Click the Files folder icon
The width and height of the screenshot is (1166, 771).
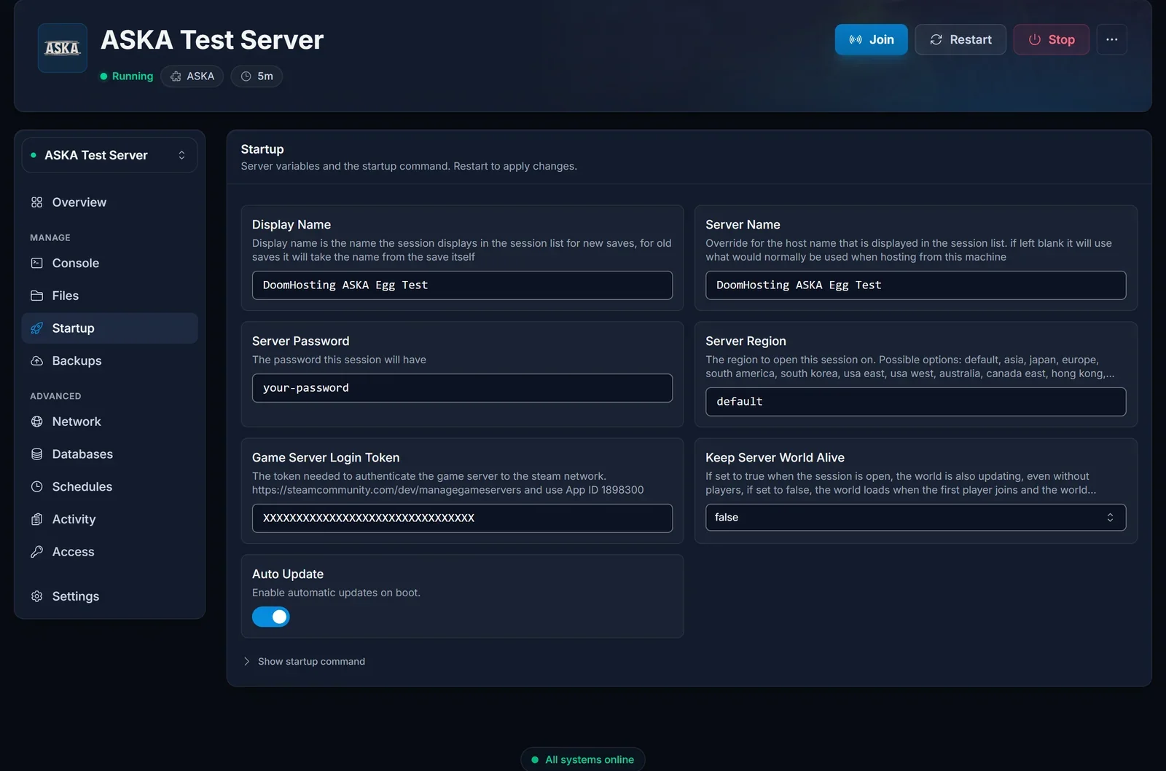[x=36, y=296]
